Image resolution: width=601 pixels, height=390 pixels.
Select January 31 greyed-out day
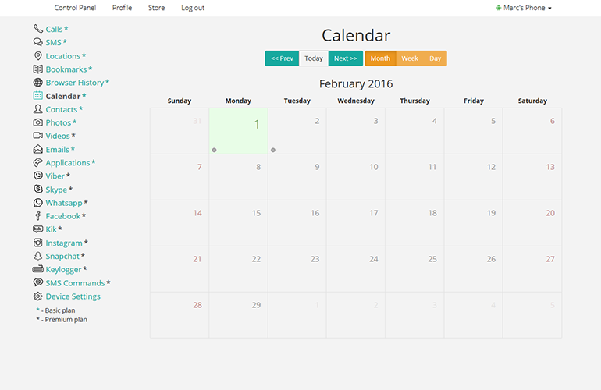coord(180,131)
